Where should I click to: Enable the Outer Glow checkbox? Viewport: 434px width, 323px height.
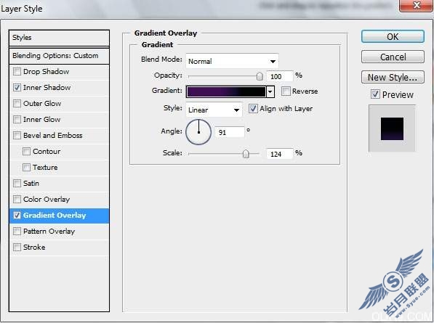tap(17, 104)
